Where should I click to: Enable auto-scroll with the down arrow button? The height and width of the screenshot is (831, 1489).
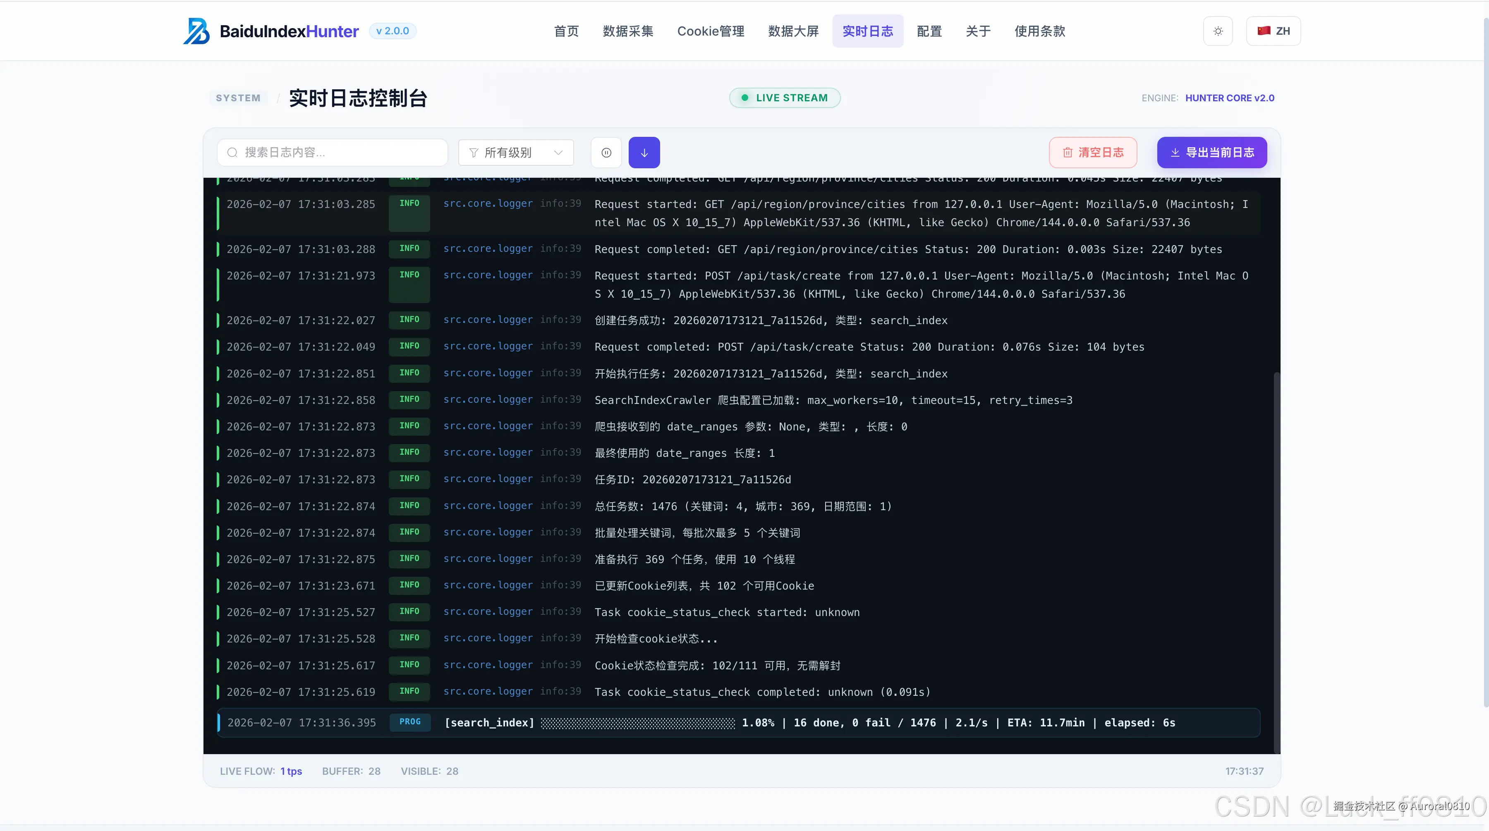click(644, 152)
